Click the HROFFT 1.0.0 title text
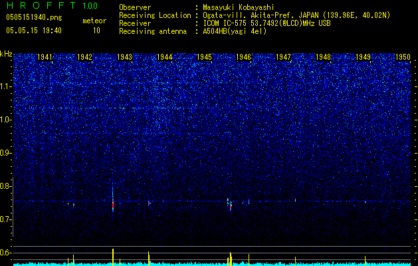The height and width of the screenshot is (266, 418). pos(52,5)
